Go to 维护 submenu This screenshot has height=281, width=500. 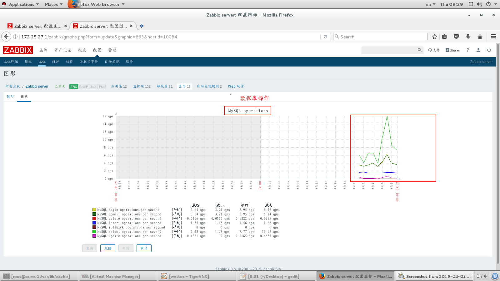point(56,62)
